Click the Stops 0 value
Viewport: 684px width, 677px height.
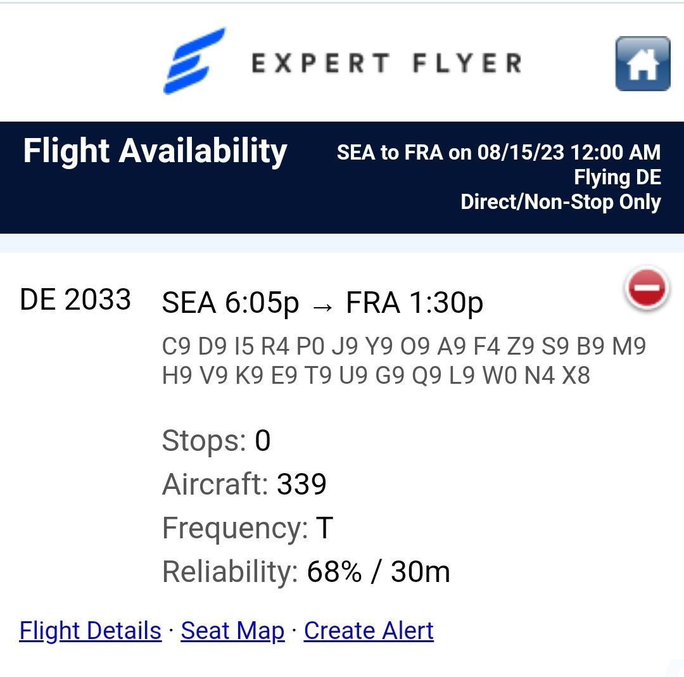(x=263, y=440)
